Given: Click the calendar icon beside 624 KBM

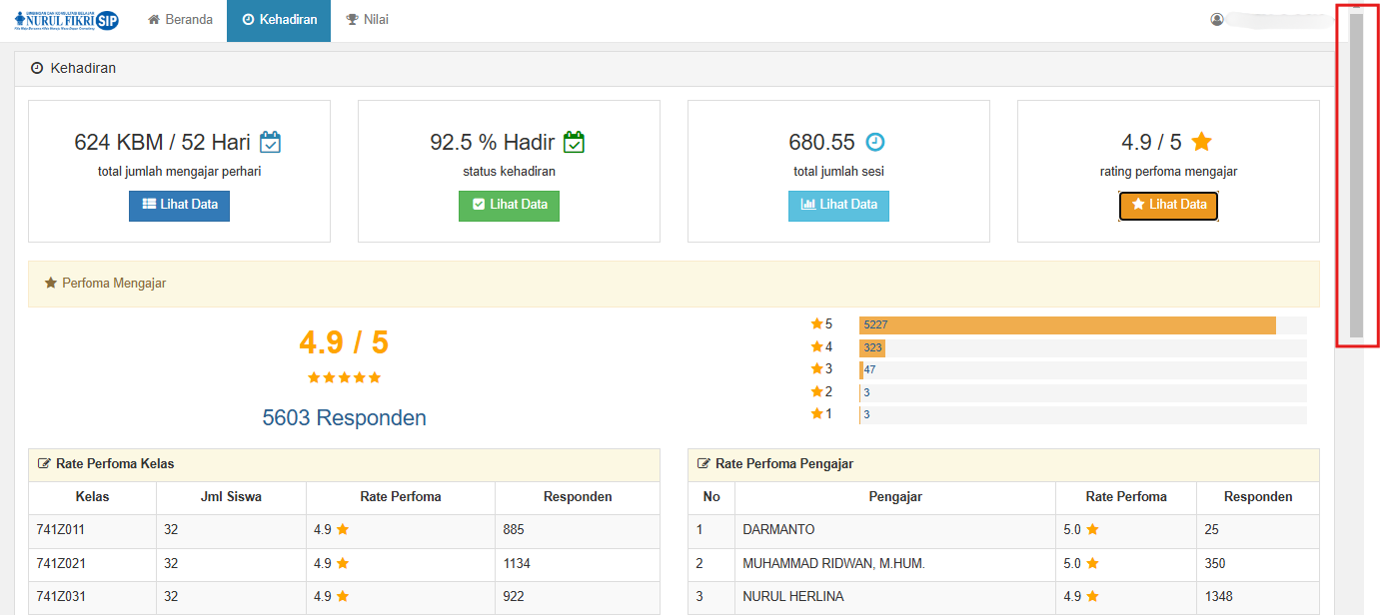Looking at the screenshot, I should click(x=270, y=142).
